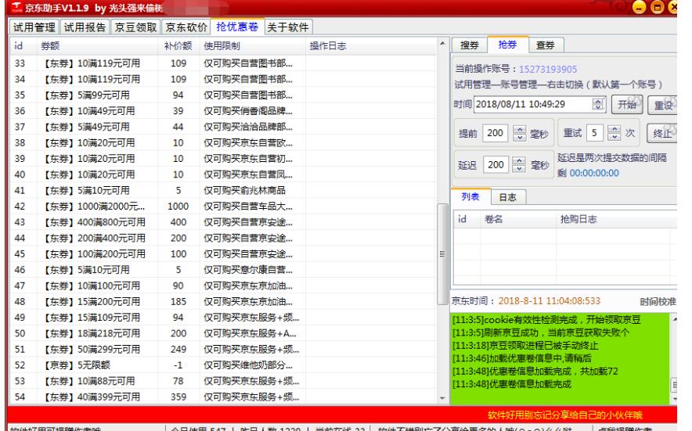Increase the 重试 retry count
Image resolution: width=692 pixels, height=431 pixels.
pos(614,129)
